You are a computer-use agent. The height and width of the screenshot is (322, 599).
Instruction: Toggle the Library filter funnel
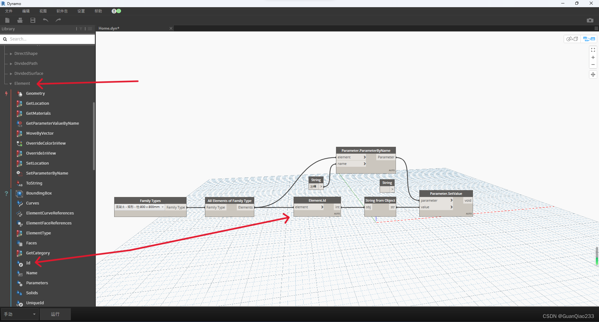pos(80,29)
